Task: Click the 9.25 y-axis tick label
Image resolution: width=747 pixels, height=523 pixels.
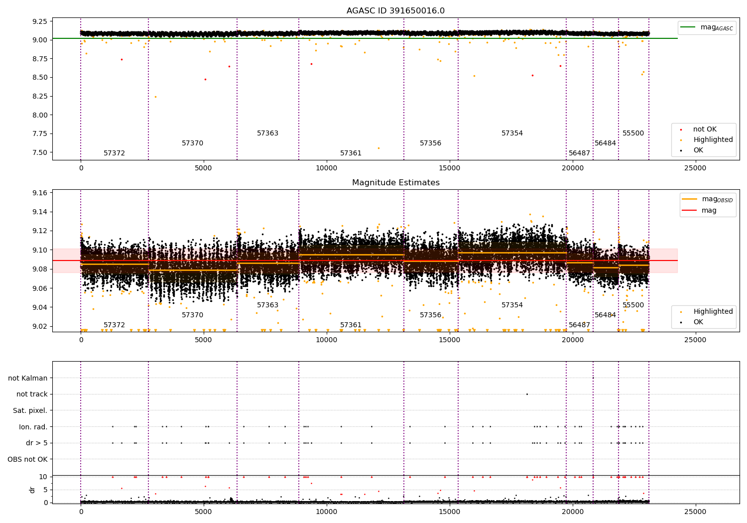Action: point(39,21)
